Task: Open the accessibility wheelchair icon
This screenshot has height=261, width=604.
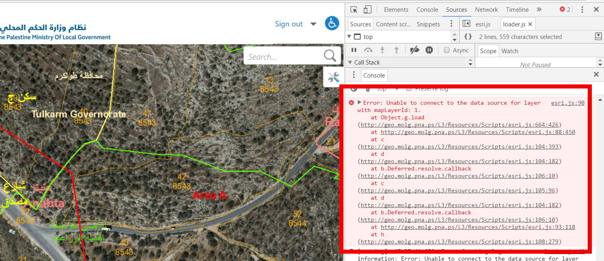Action: click(x=332, y=24)
